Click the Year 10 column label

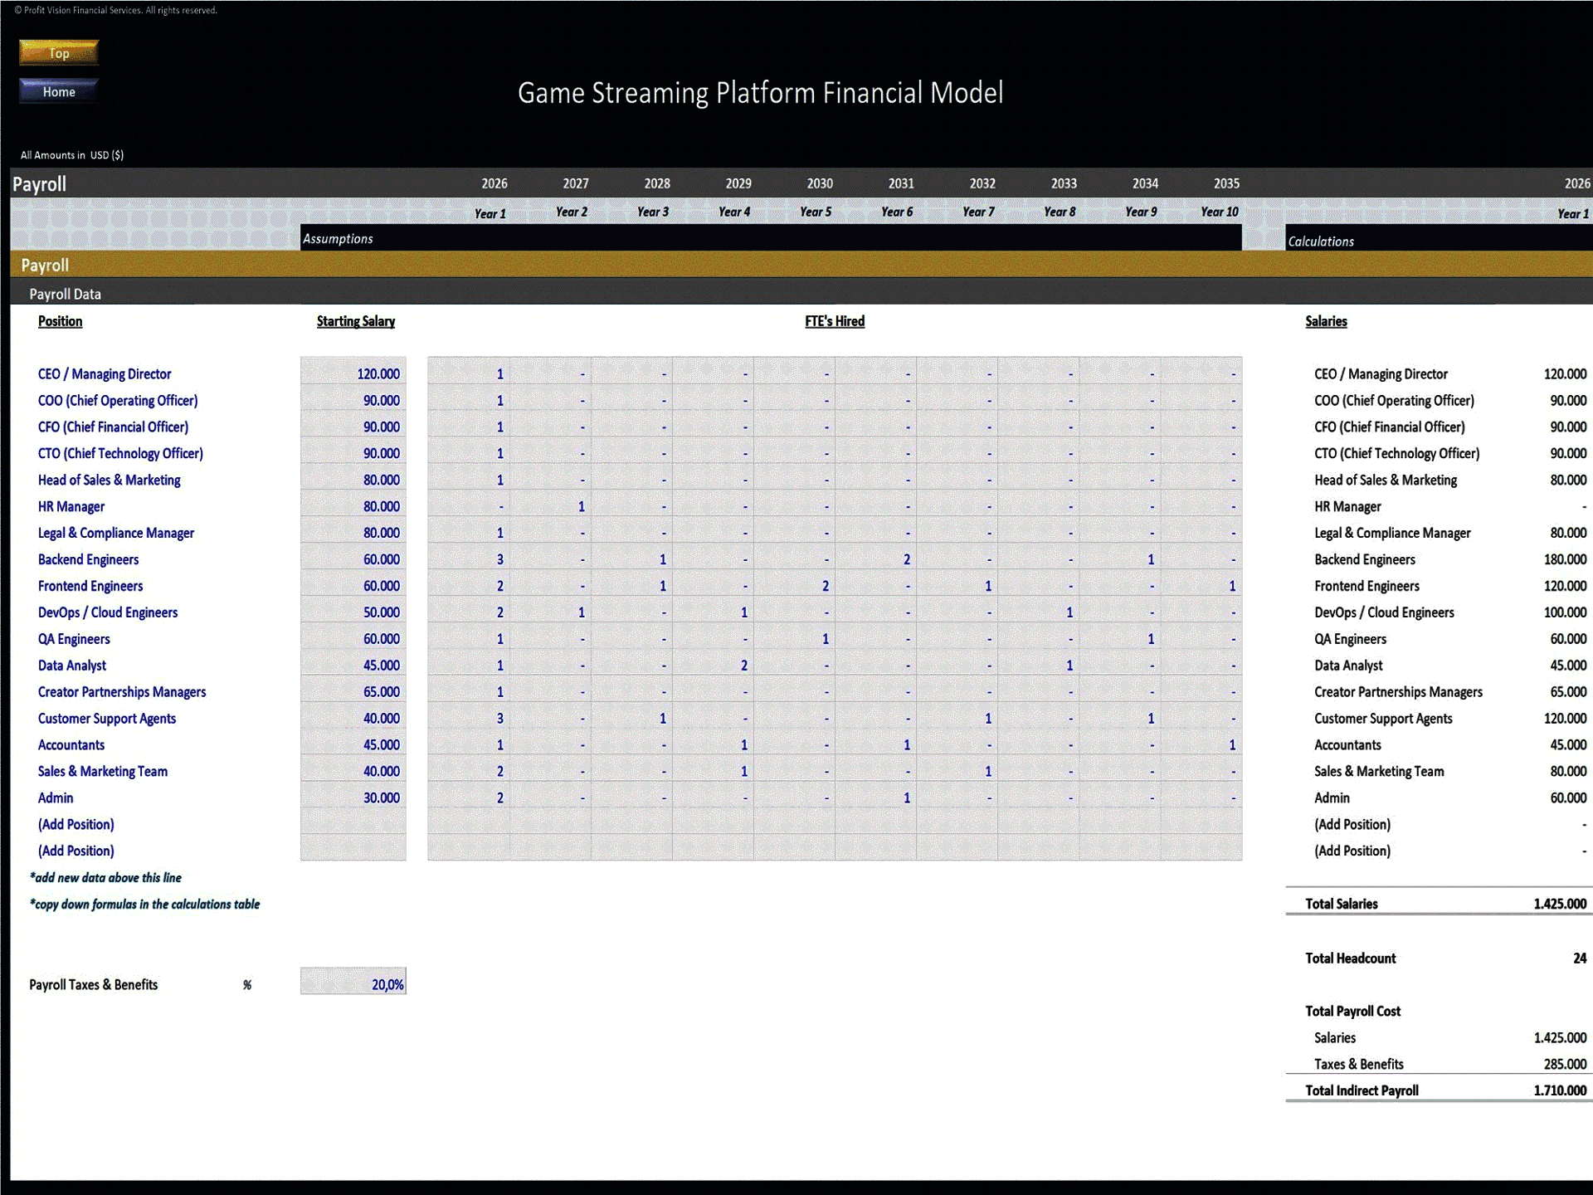pyautogui.click(x=1220, y=212)
